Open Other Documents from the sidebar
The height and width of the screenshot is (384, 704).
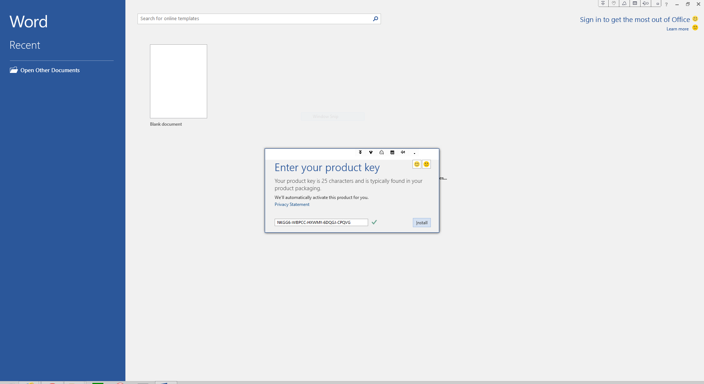click(45, 70)
